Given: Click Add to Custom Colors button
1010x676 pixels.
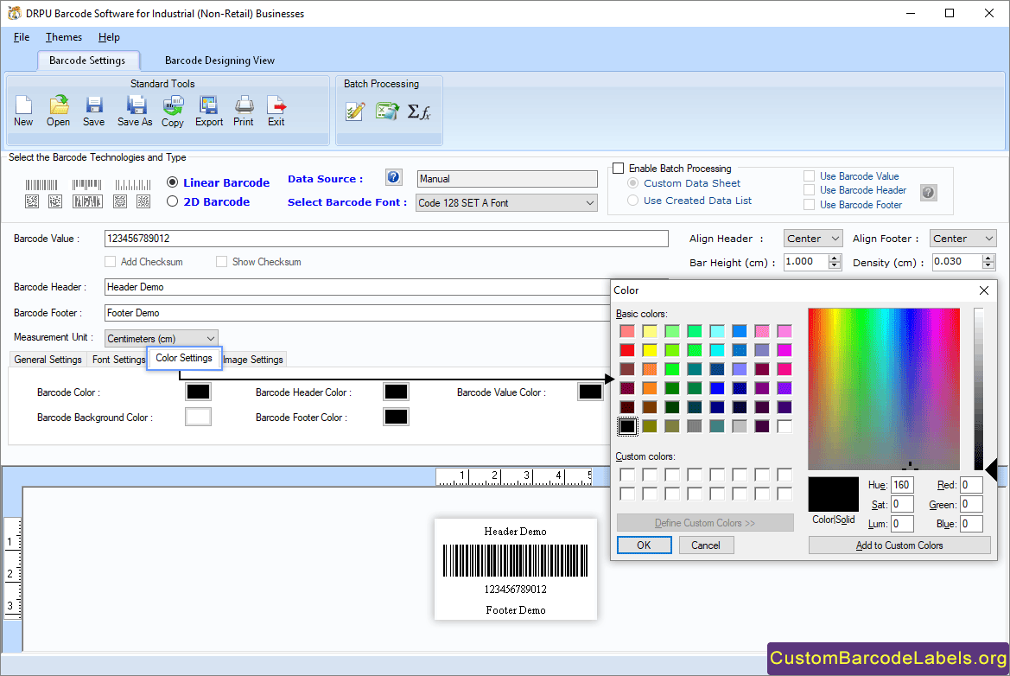Looking at the screenshot, I should (899, 545).
